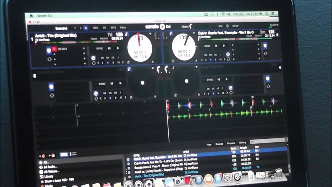Click Repeat on deck 1
Viewport: 332px width, 187px height.
[x=94, y=39]
